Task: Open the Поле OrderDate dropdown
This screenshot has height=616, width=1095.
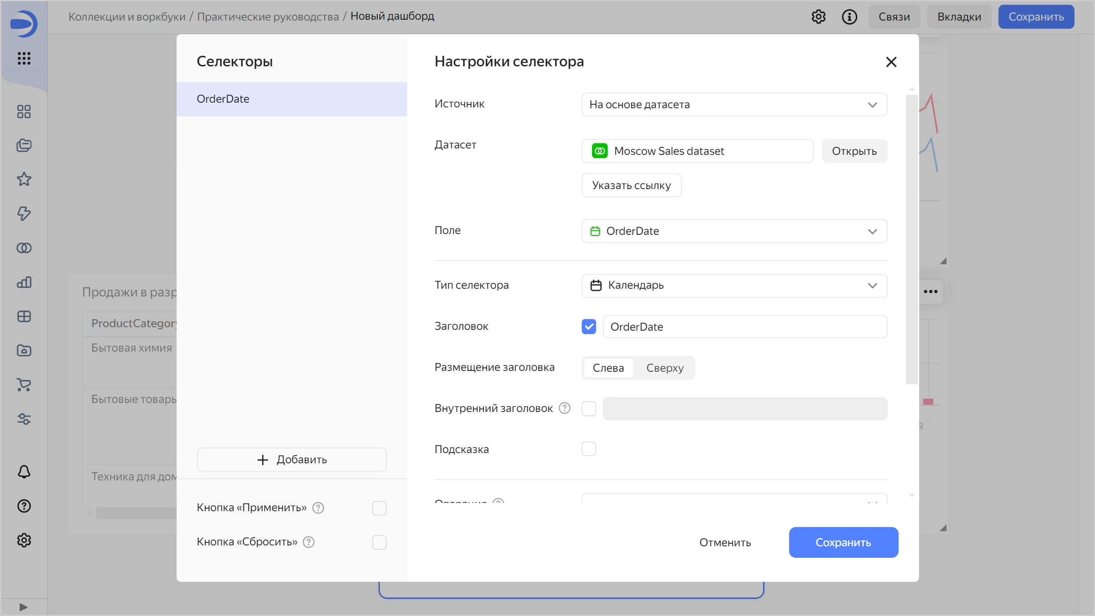Action: [x=734, y=231]
